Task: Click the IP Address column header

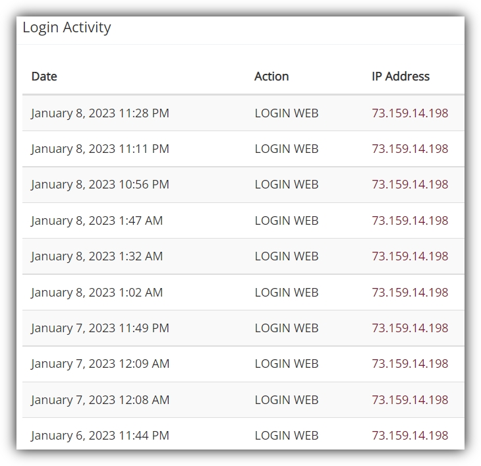Action: coord(401,76)
